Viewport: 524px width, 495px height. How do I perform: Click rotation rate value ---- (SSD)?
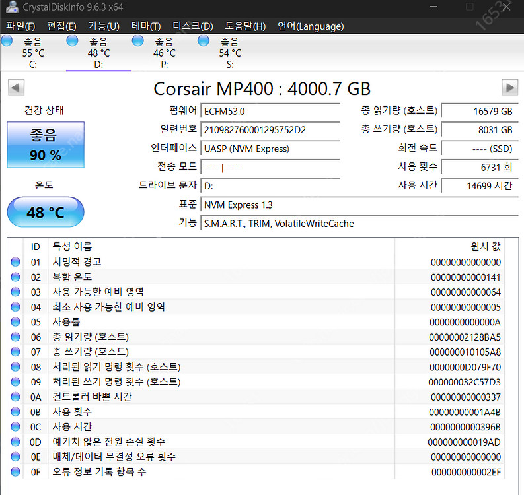[480, 148]
